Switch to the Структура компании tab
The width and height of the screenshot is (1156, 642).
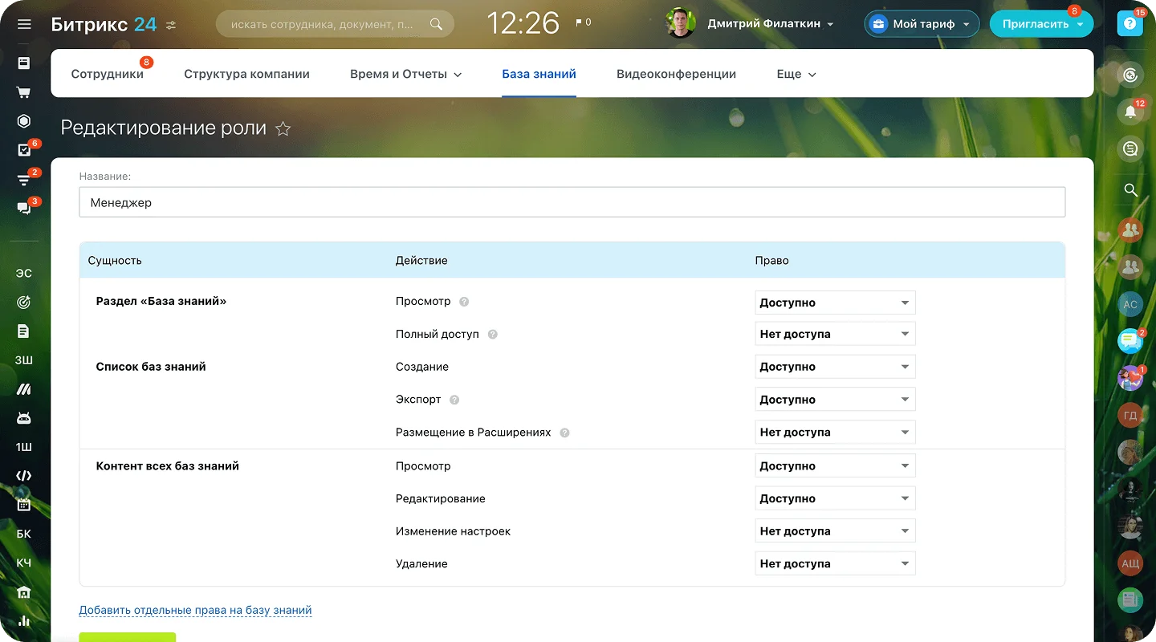pos(246,74)
